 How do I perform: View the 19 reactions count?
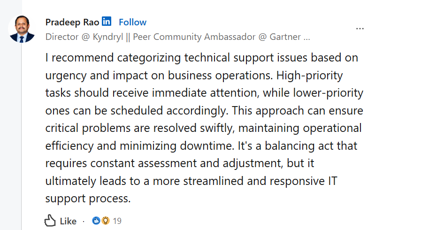coord(117,221)
